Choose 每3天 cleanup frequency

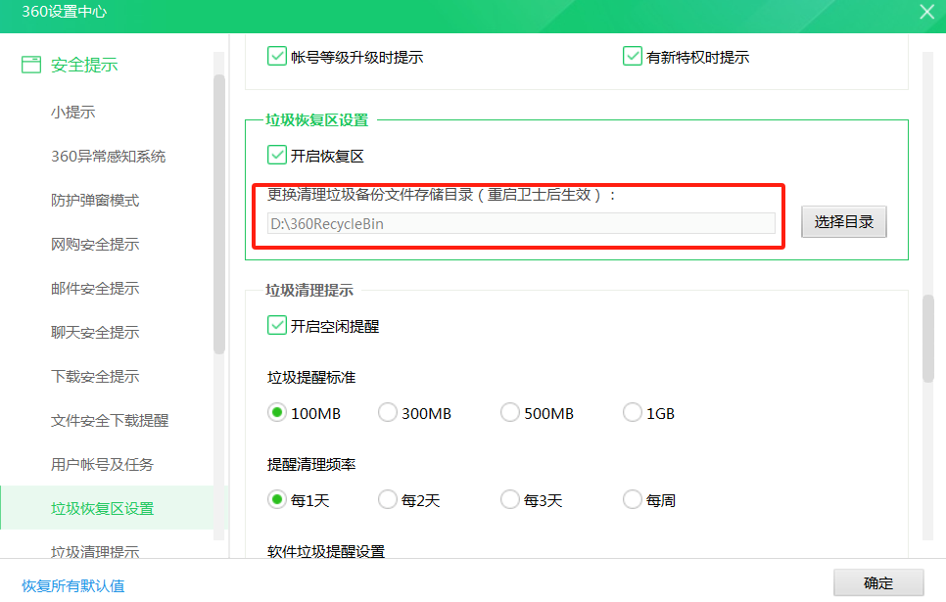tap(510, 499)
